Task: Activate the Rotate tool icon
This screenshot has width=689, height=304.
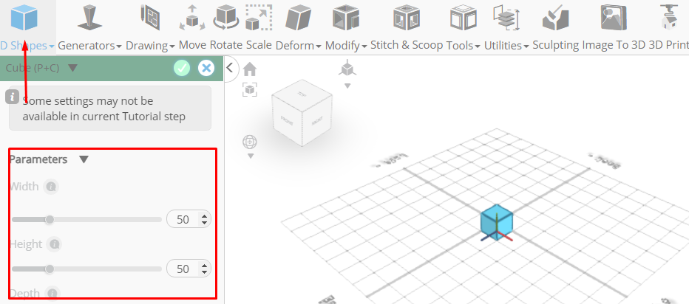Action: 226,18
